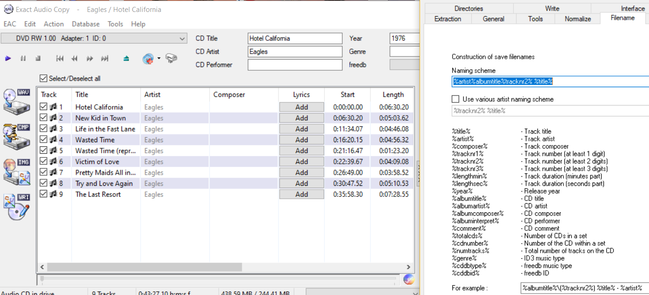Toggle the Select/Deselect all checkbox
The width and height of the screenshot is (649, 295).
pos(44,78)
